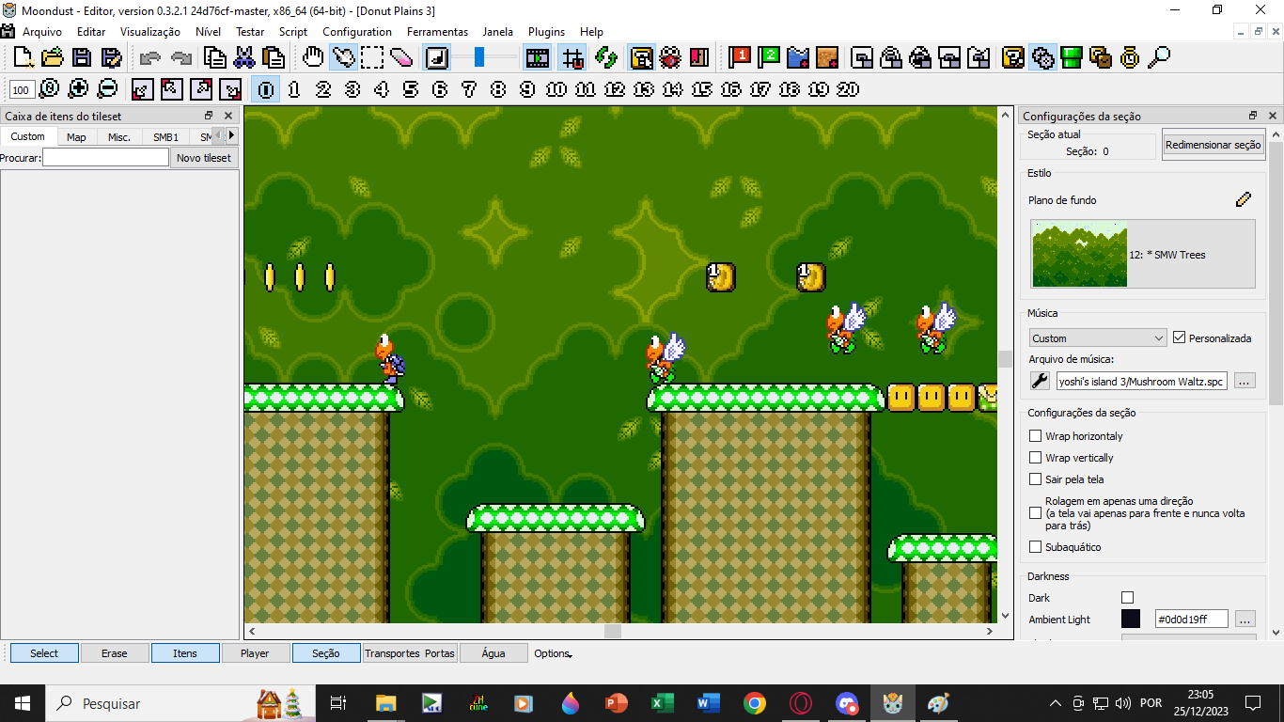Image resolution: width=1284 pixels, height=722 pixels.
Task: Toggle the Dark checkbox
Action: (1128, 598)
